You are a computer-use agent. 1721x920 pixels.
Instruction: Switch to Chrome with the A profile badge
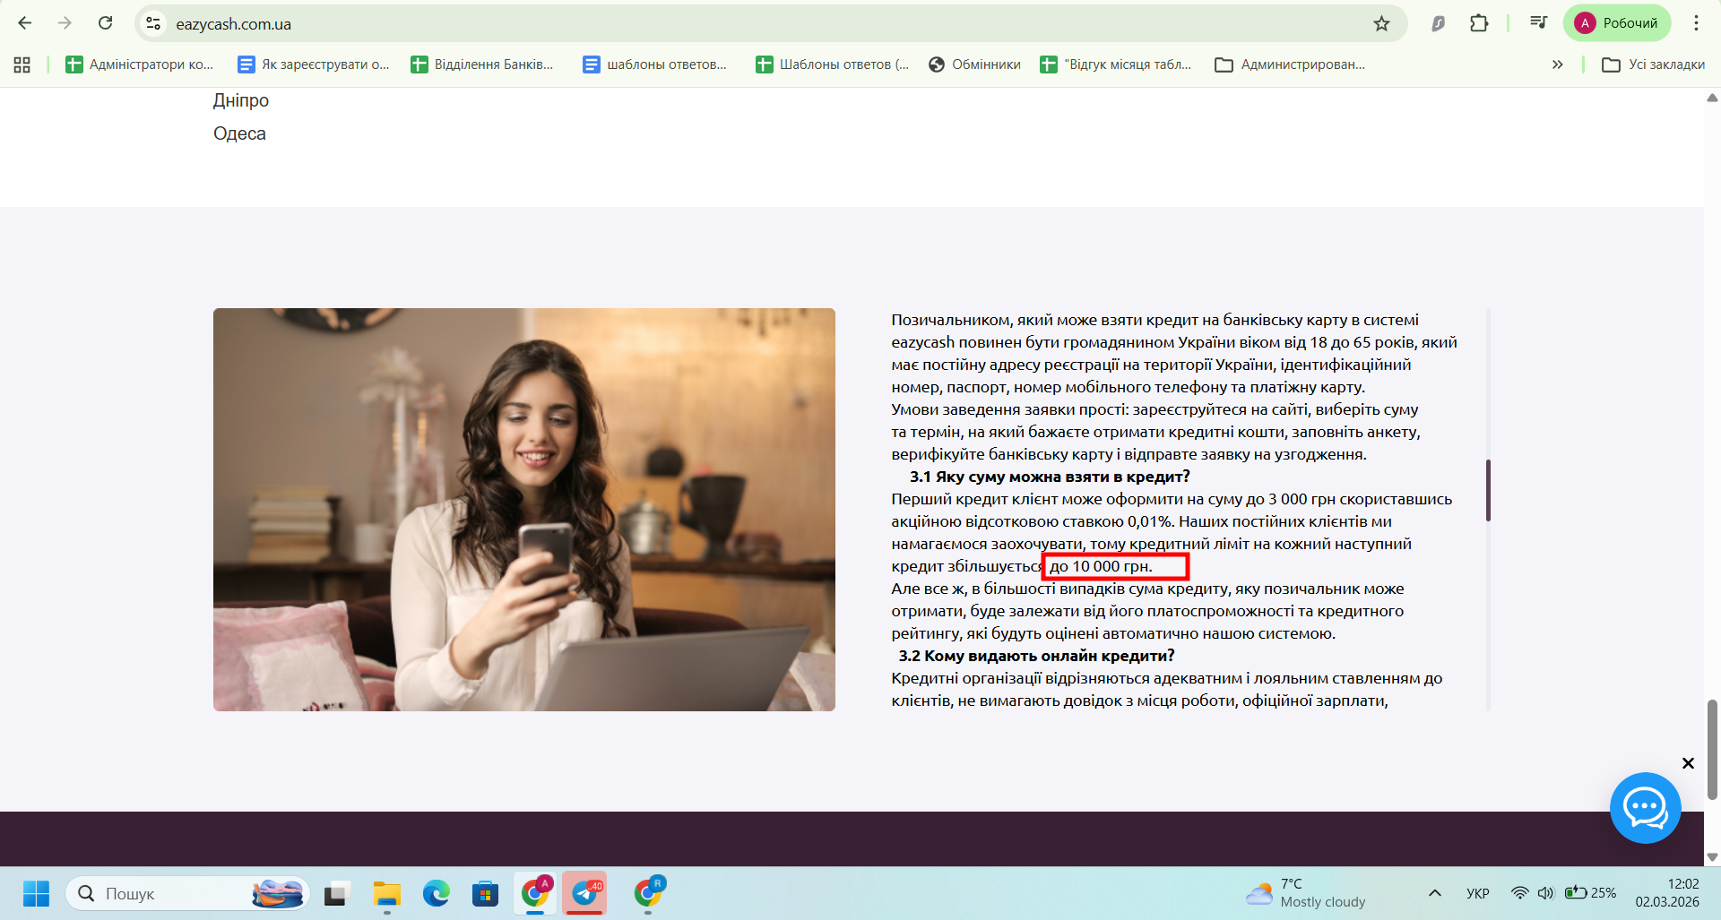pyautogui.click(x=535, y=893)
